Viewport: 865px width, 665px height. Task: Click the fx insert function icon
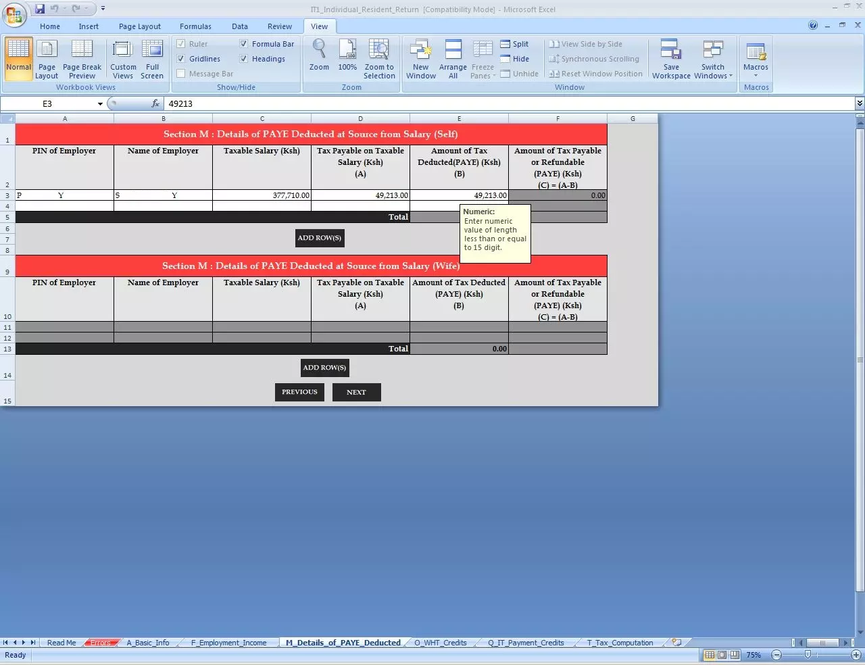pyautogui.click(x=155, y=103)
